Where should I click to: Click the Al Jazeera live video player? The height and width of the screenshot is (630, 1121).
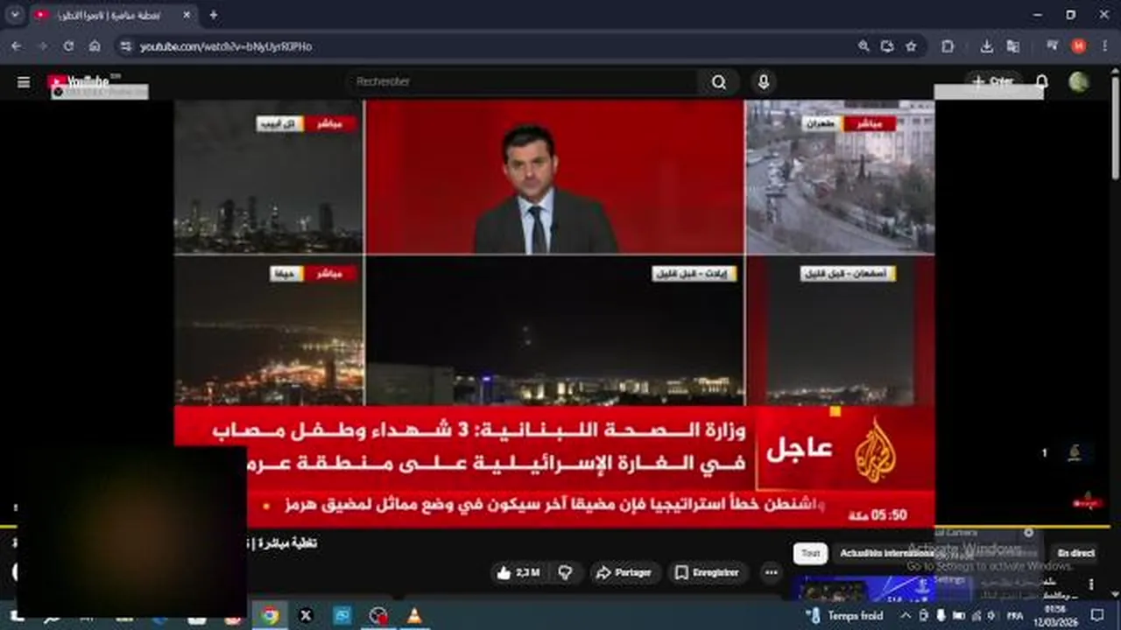554,313
